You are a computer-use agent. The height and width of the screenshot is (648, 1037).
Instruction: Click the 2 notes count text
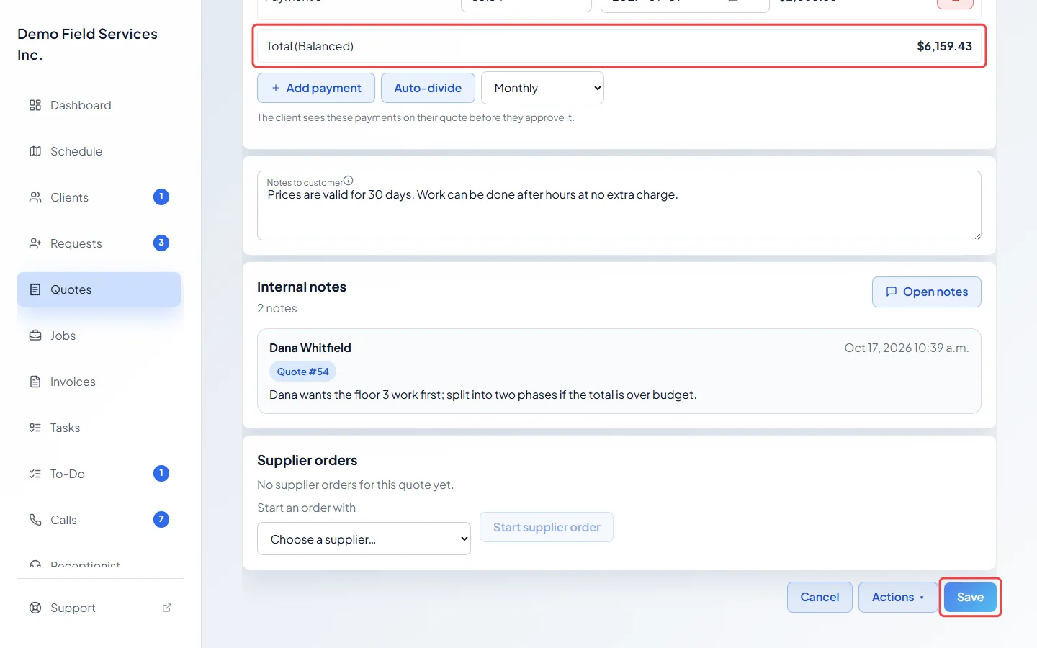[277, 308]
